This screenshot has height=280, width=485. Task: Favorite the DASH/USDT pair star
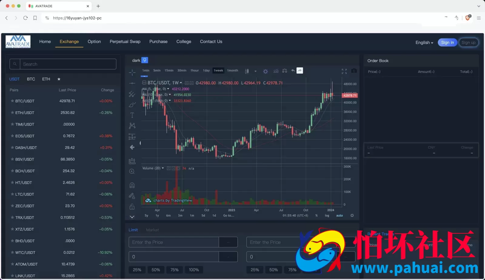pyautogui.click(x=12, y=147)
